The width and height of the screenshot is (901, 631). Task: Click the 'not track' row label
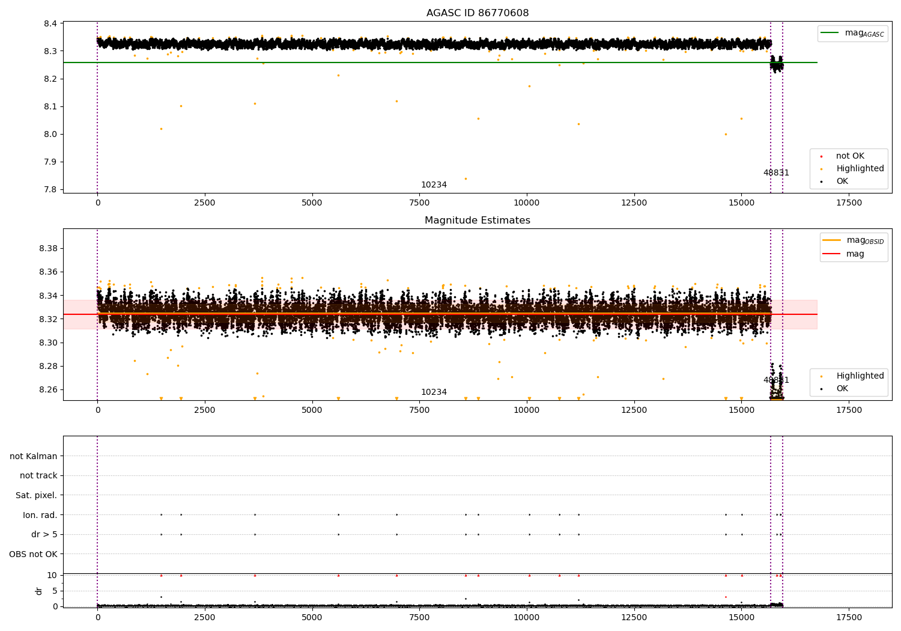tap(38, 475)
